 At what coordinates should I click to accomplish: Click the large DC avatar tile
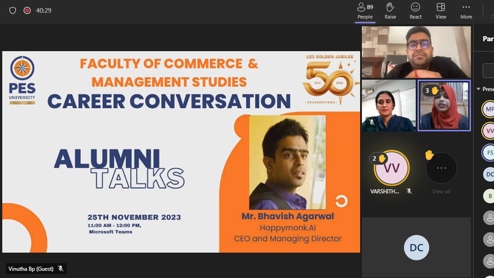click(x=416, y=247)
